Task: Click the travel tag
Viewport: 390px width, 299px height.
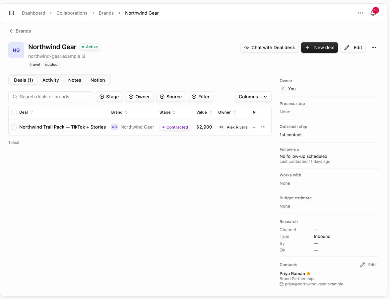Action: (35, 64)
